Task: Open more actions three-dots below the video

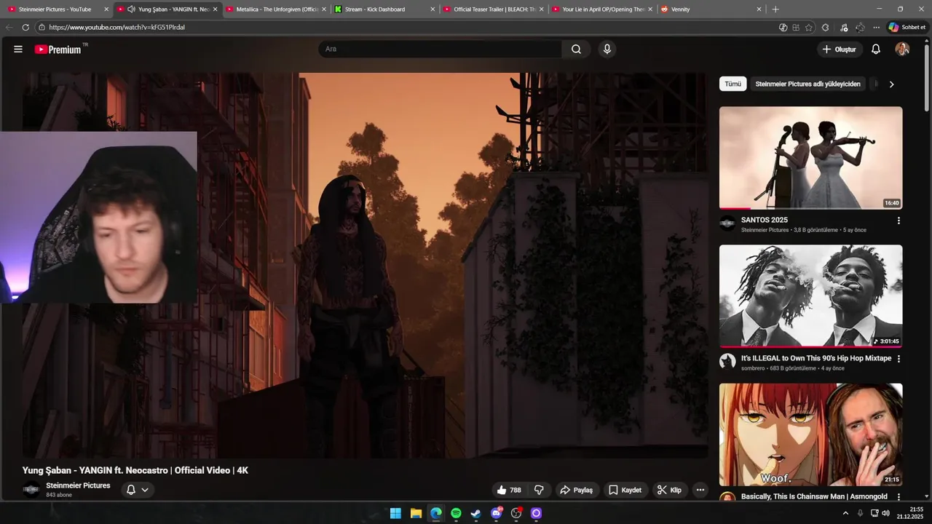Action: (x=700, y=490)
